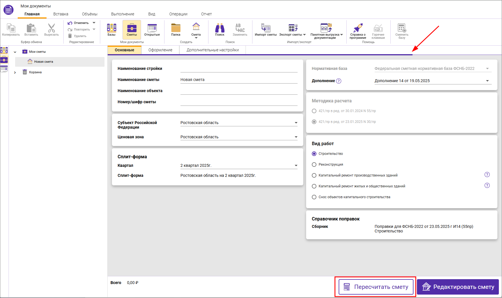Click the Наименование стройки input field

click(238, 69)
